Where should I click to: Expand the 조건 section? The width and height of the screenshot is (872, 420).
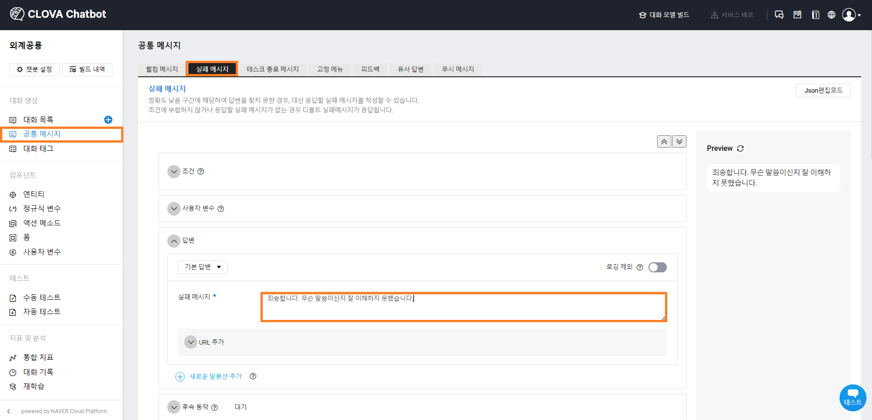174,172
